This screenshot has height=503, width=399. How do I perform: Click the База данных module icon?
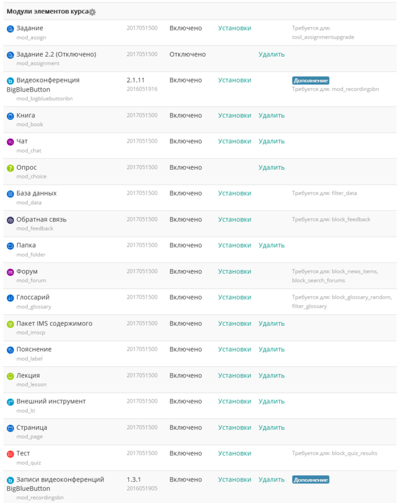pos(10,194)
